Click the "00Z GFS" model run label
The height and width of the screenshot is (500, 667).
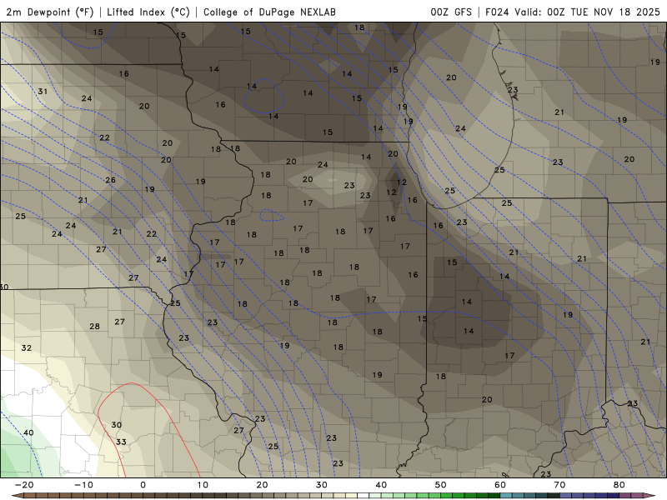pyautogui.click(x=451, y=12)
